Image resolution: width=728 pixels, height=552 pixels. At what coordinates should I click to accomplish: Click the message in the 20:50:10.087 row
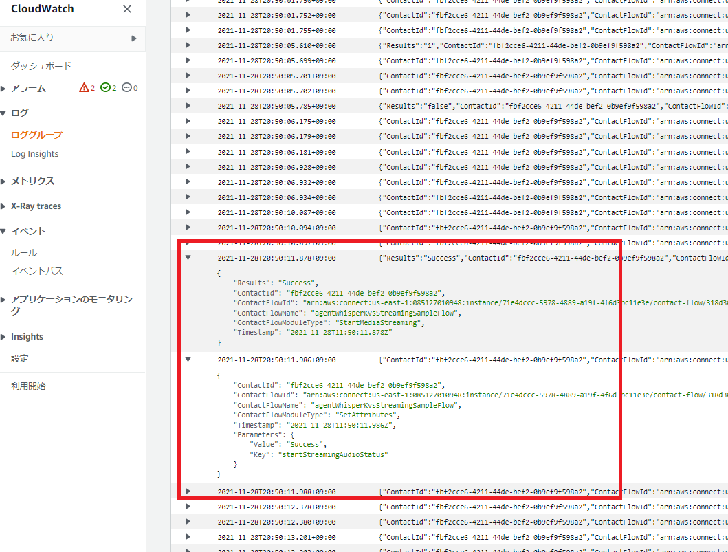pos(553,212)
